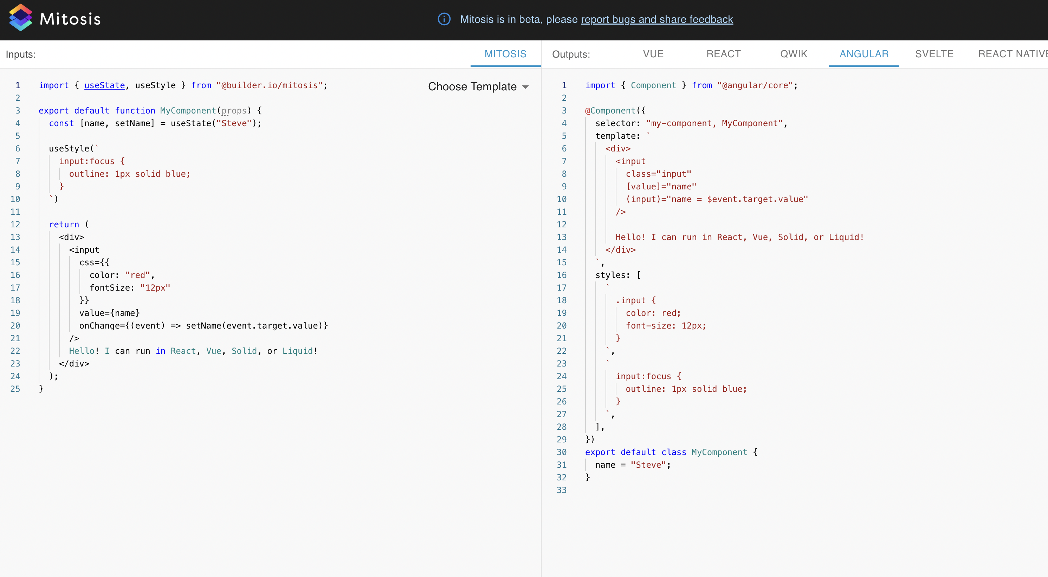This screenshot has height=577, width=1048.
Task: Select the MITOSIS input tab
Action: tap(505, 54)
